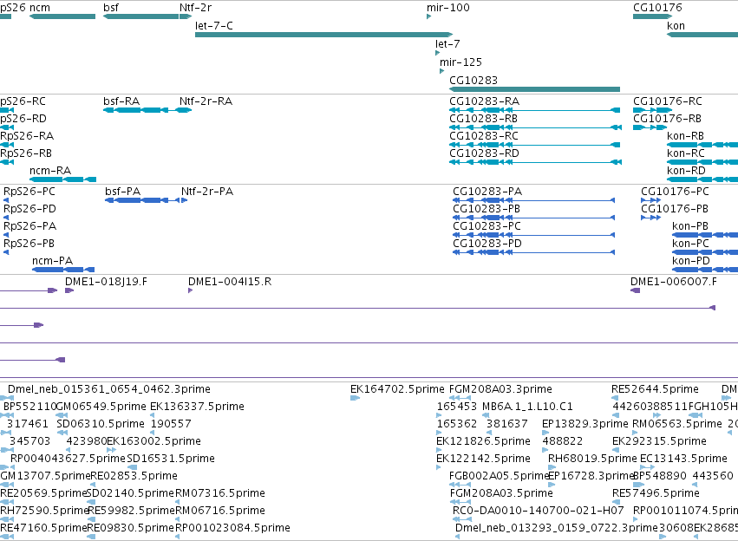Select the Ntf-2r-RA transcript label
Screen dimensions: 738x541
pos(206,101)
